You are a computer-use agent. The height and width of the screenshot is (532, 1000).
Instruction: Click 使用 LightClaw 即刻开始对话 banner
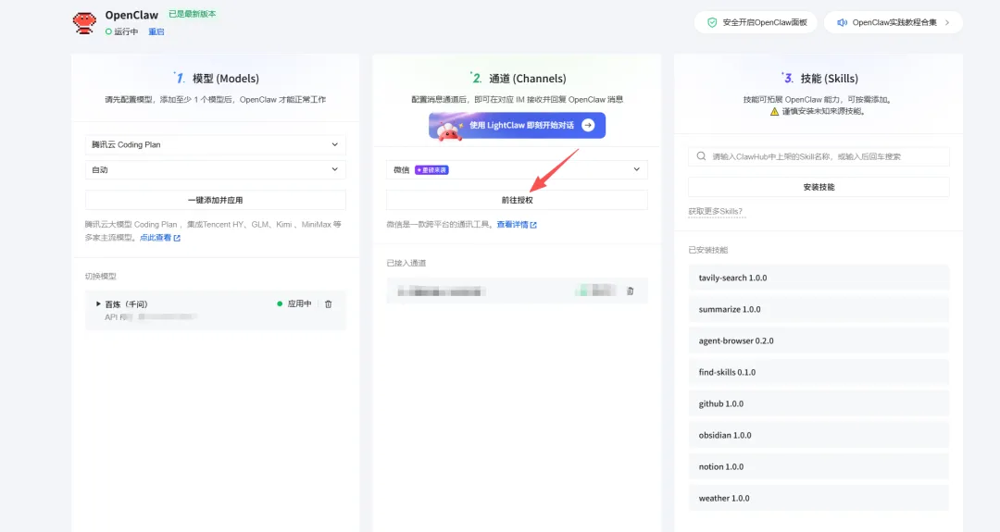click(517, 126)
